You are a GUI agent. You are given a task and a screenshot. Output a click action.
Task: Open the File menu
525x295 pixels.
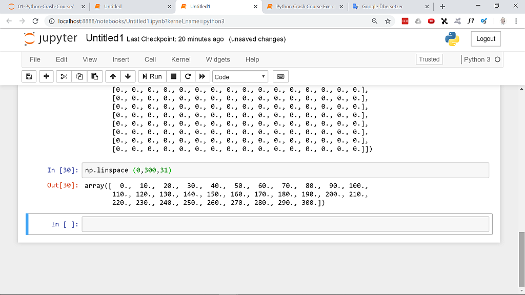pyautogui.click(x=35, y=59)
